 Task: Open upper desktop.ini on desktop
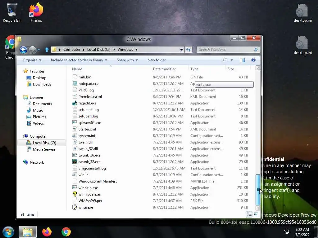[x=302, y=13]
